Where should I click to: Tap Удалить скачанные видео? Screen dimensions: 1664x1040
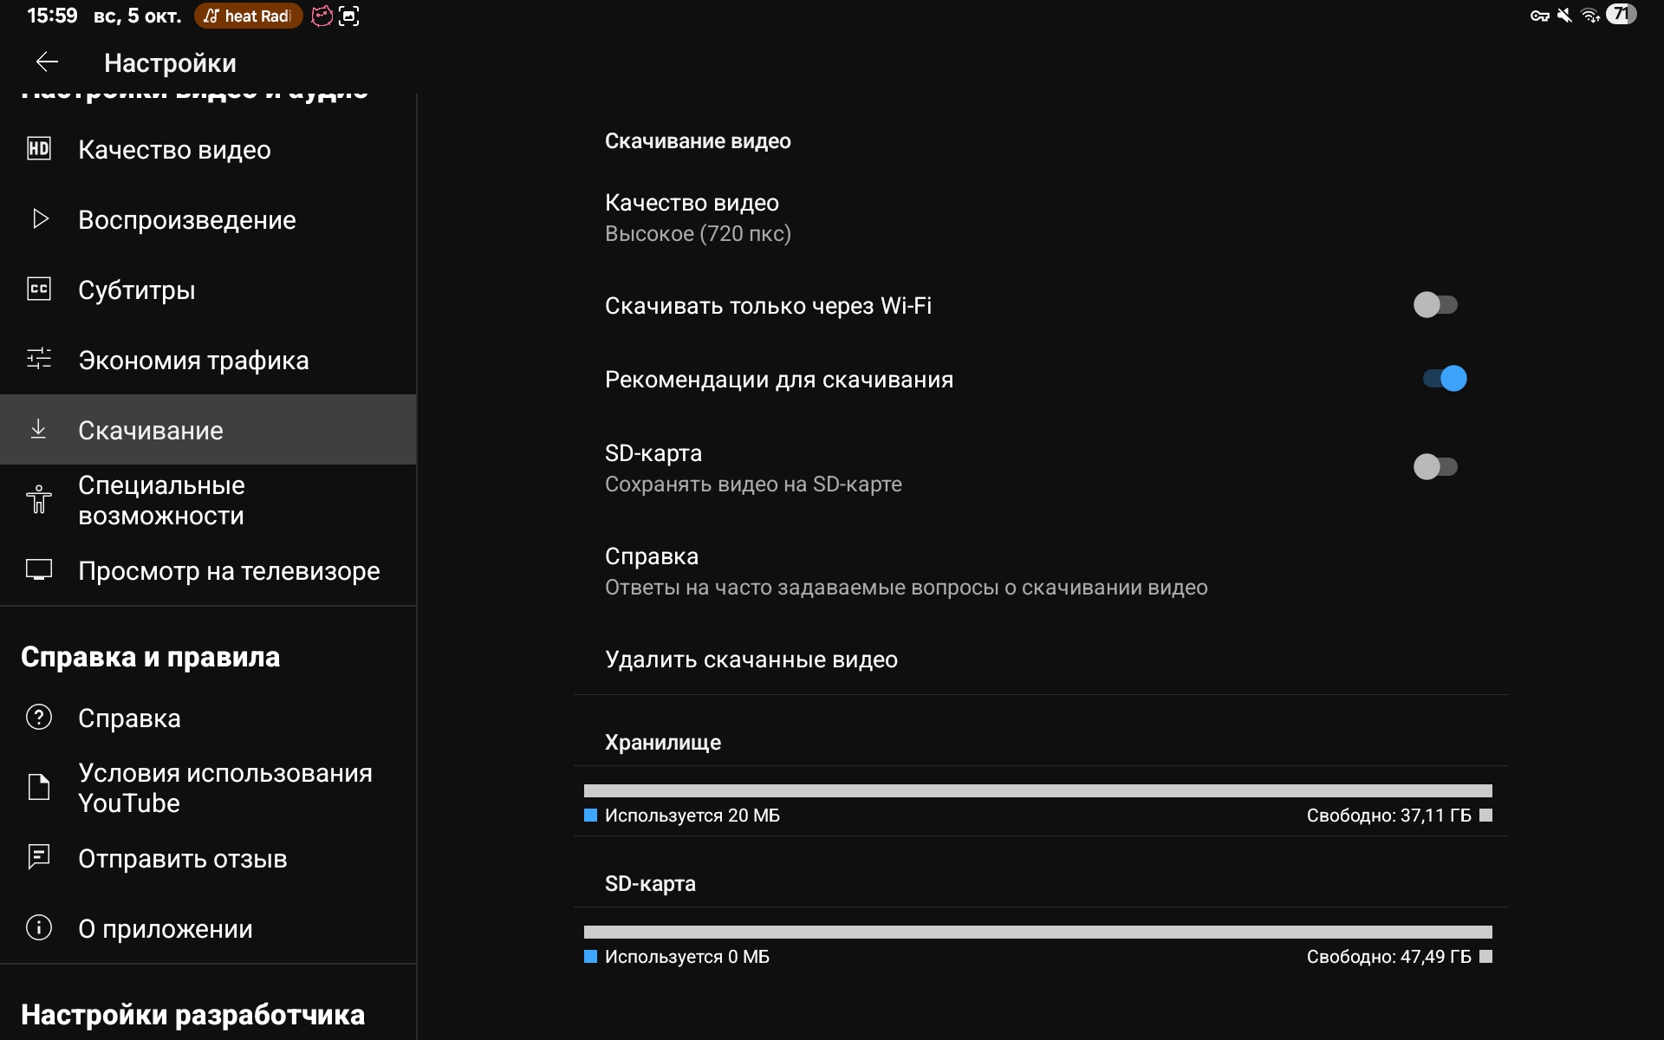(x=751, y=660)
